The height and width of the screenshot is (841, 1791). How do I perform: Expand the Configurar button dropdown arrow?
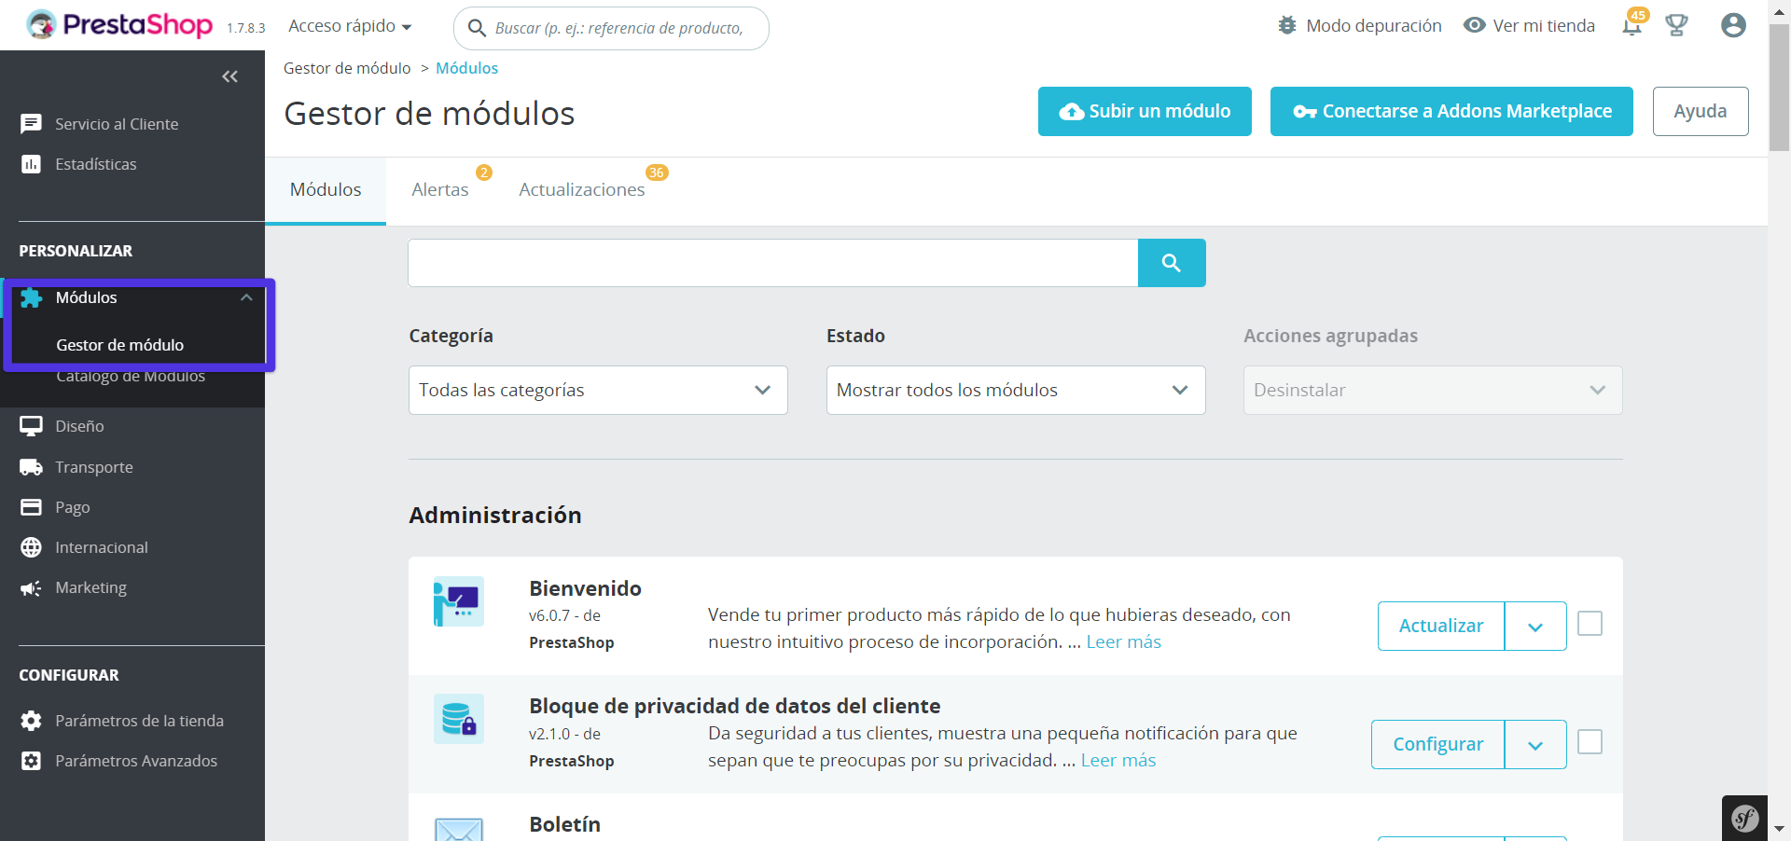click(1535, 745)
